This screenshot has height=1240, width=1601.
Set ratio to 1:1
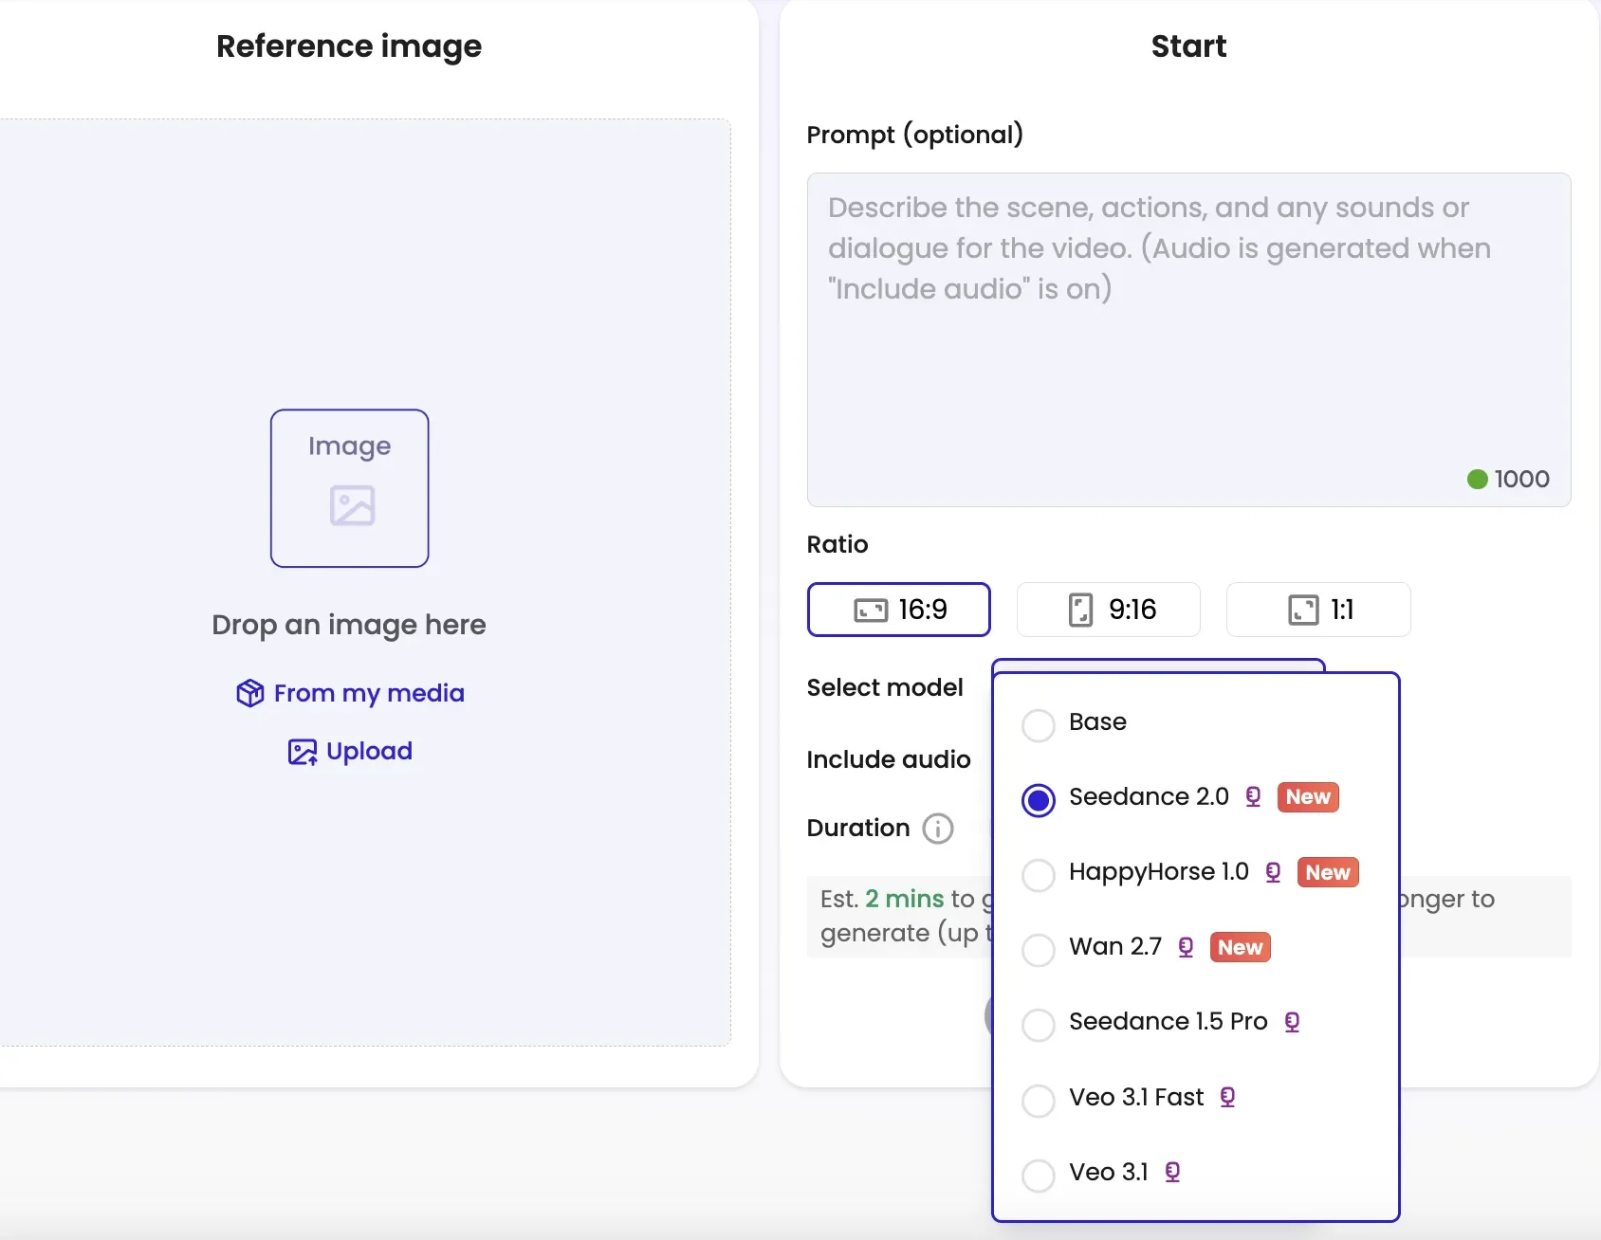(x=1318, y=610)
